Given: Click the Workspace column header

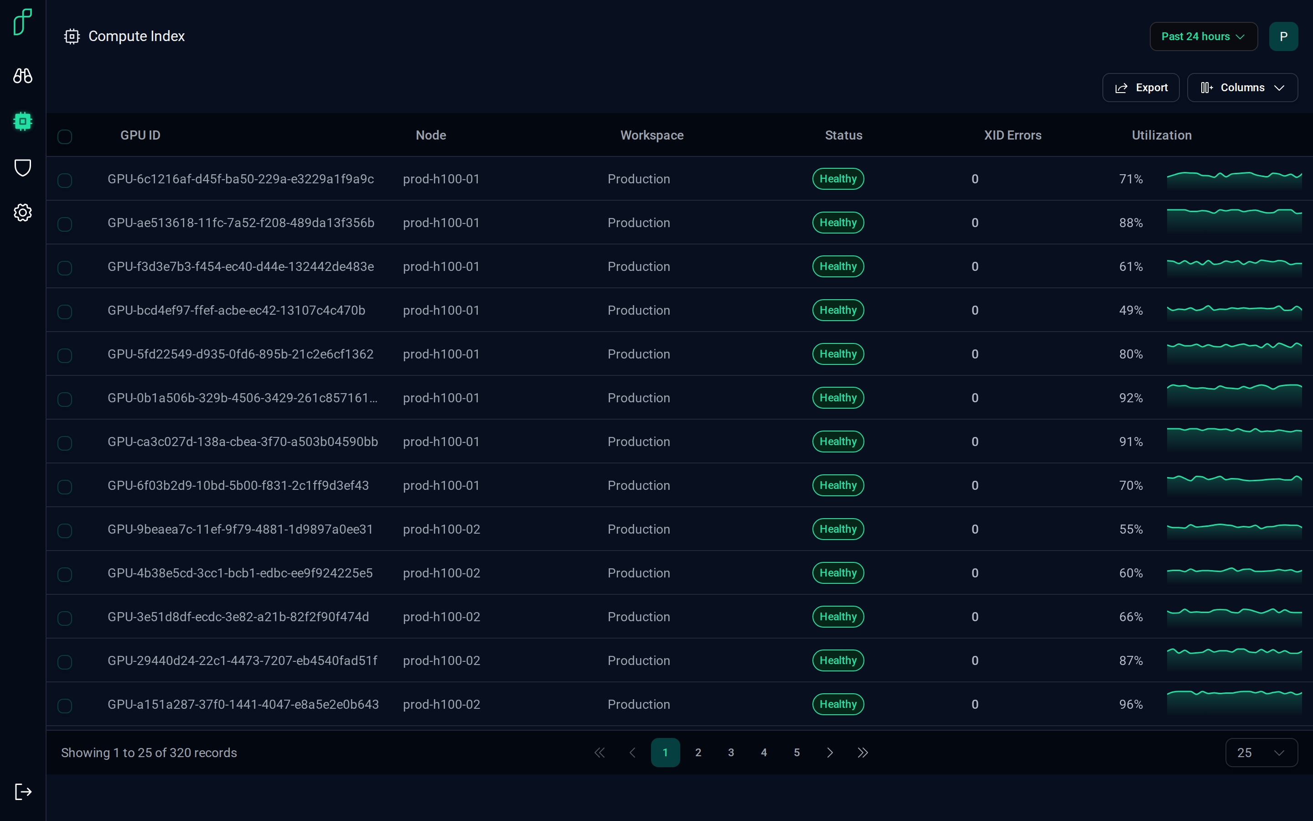Looking at the screenshot, I should [x=651, y=135].
